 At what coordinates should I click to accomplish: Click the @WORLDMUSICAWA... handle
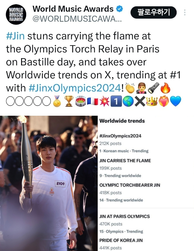[x=77, y=19]
